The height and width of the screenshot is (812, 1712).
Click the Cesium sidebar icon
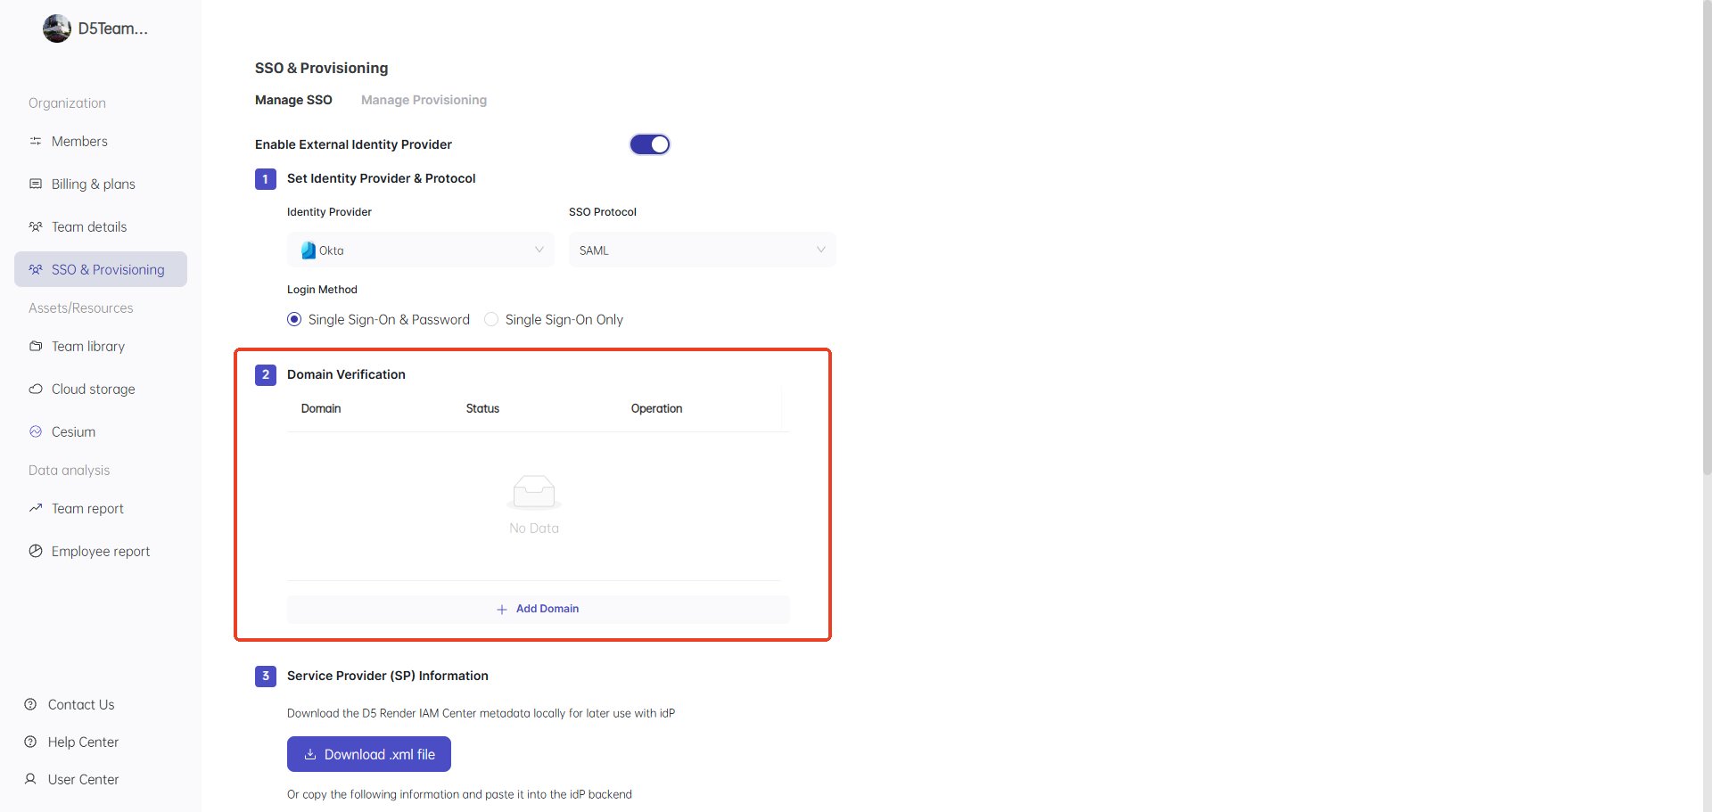click(36, 432)
